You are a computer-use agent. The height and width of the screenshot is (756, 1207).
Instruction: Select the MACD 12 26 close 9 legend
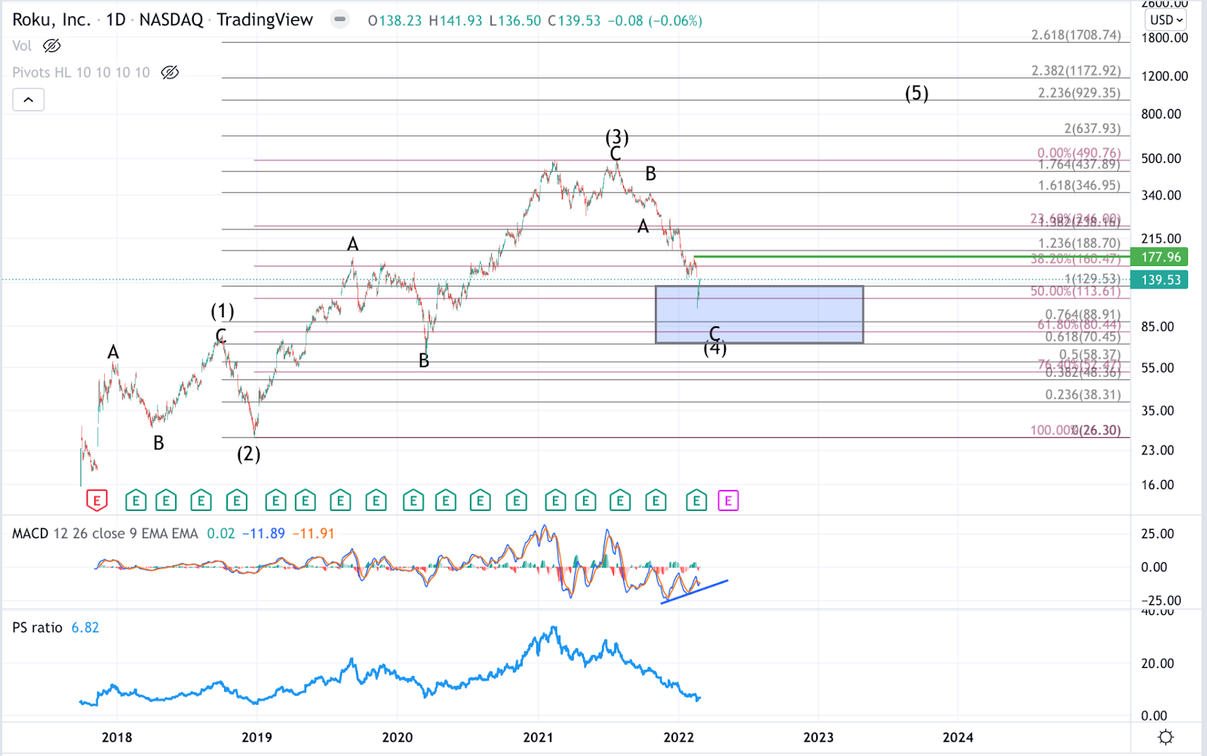105,534
